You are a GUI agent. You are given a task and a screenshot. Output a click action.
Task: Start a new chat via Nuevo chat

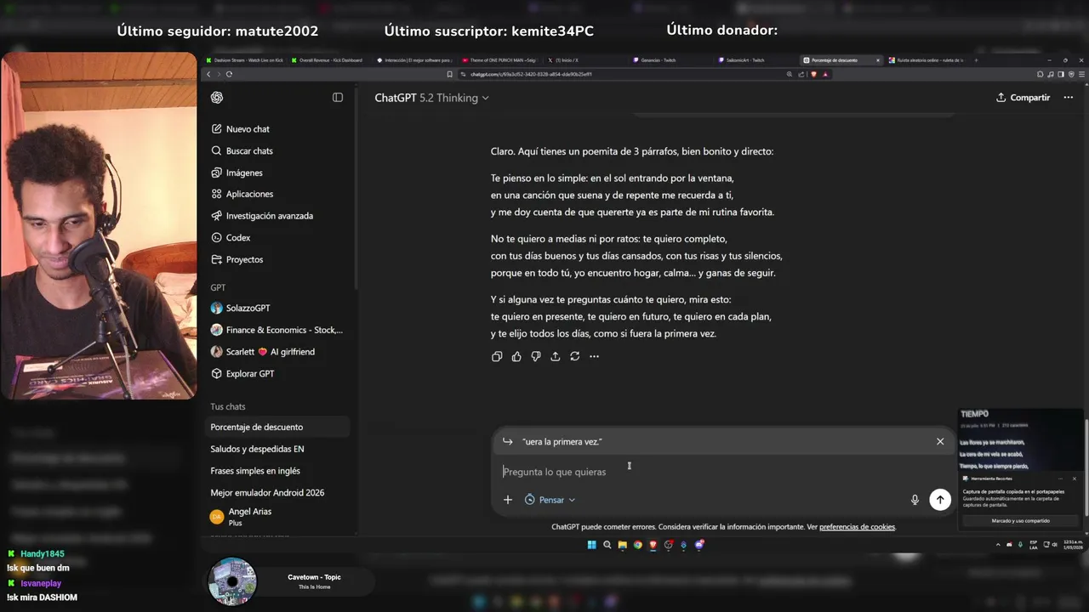pos(241,129)
